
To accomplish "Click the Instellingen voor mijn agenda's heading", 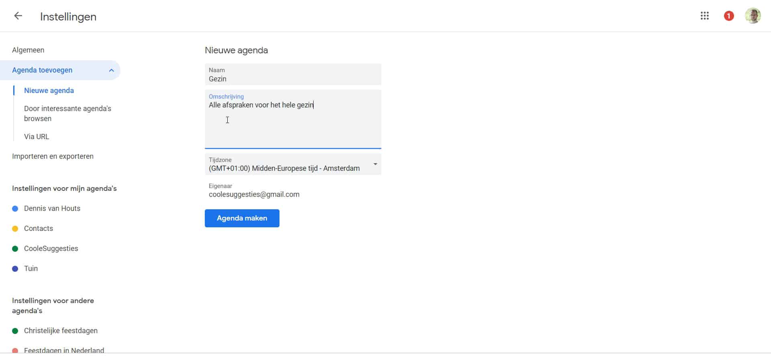I will [64, 188].
